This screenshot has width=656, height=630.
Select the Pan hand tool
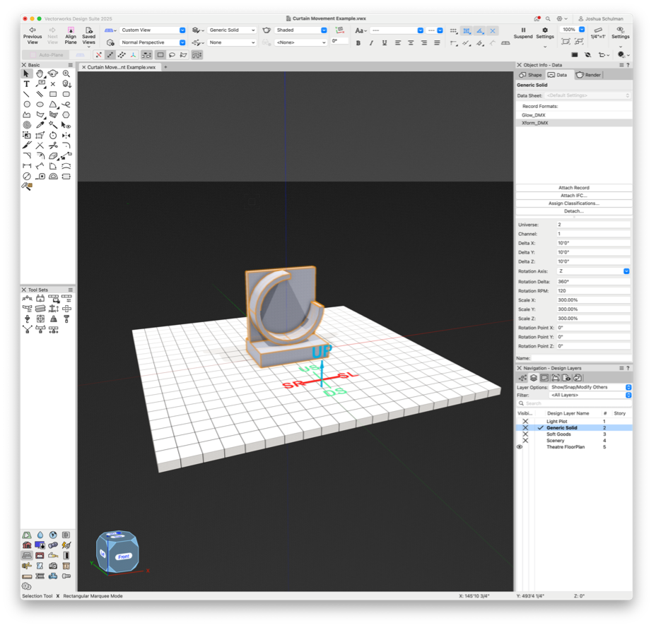pyautogui.click(x=40, y=73)
